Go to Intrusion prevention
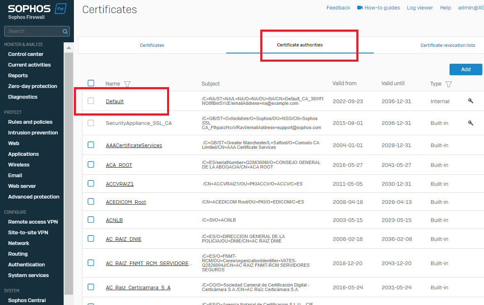This screenshot has width=484, height=305. click(33, 133)
